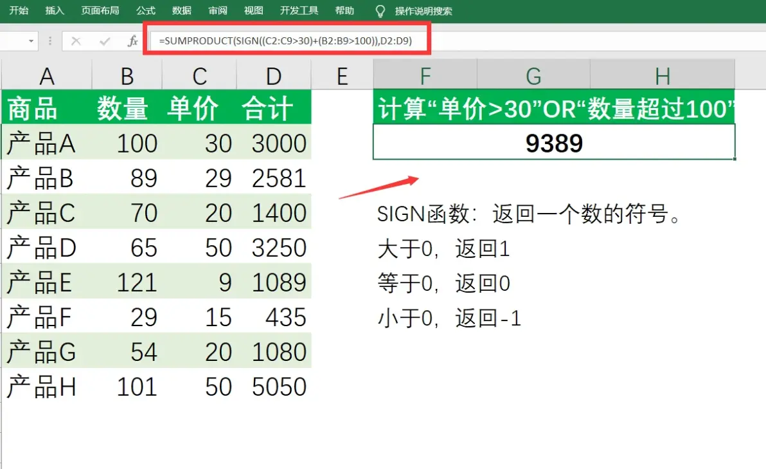Select the 产品G cell
This screenshot has height=469, width=766.
coord(46,351)
